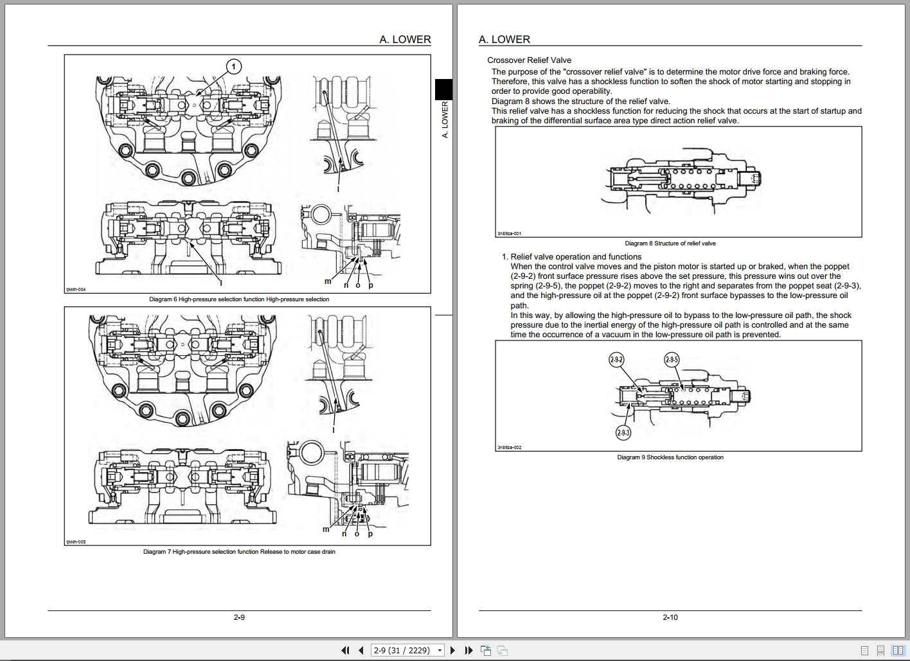The width and height of the screenshot is (910, 661).
Task: Click the 2-9-5 callout in Diagram 9
Action: tap(672, 359)
